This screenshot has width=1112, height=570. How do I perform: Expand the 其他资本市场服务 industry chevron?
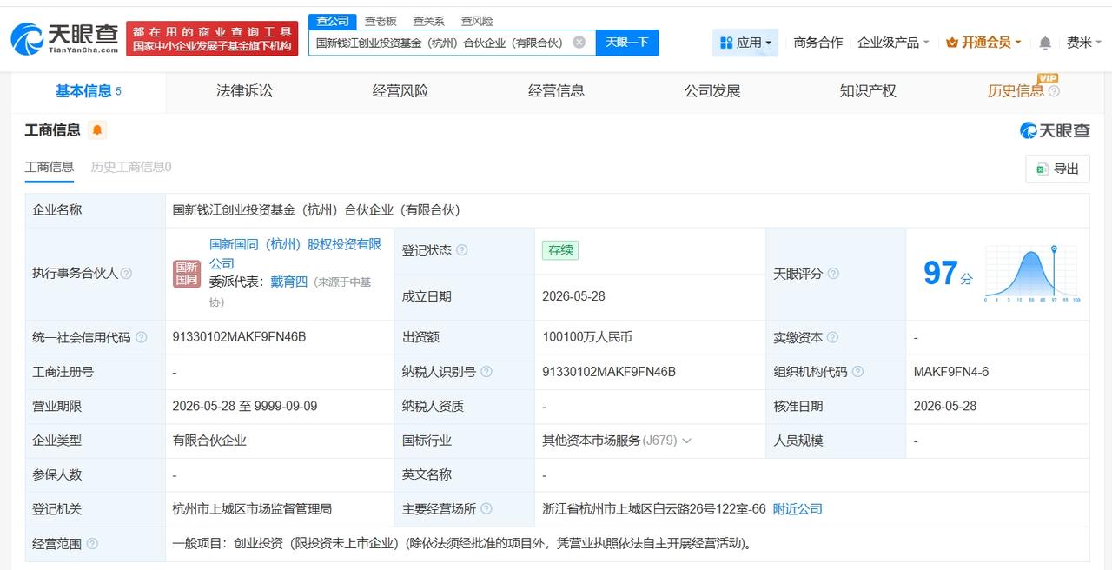coord(687,441)
